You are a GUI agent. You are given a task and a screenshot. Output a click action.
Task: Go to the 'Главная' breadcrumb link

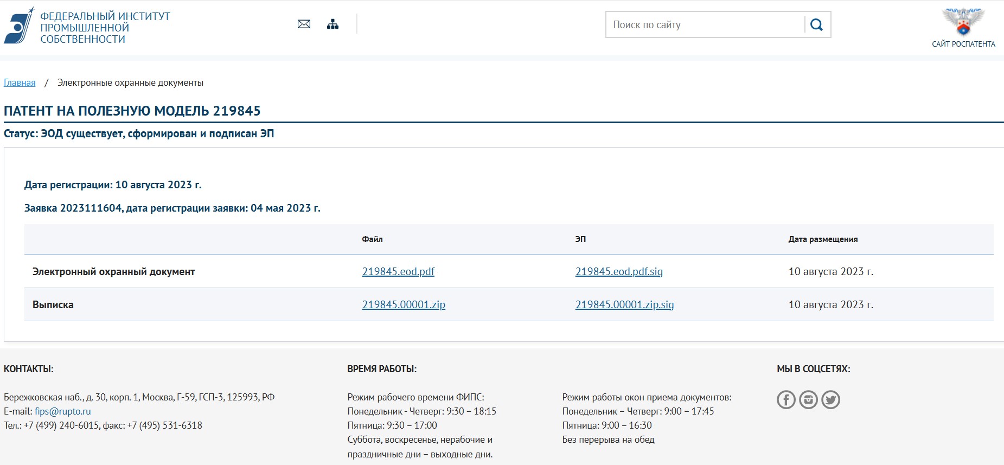20,82
